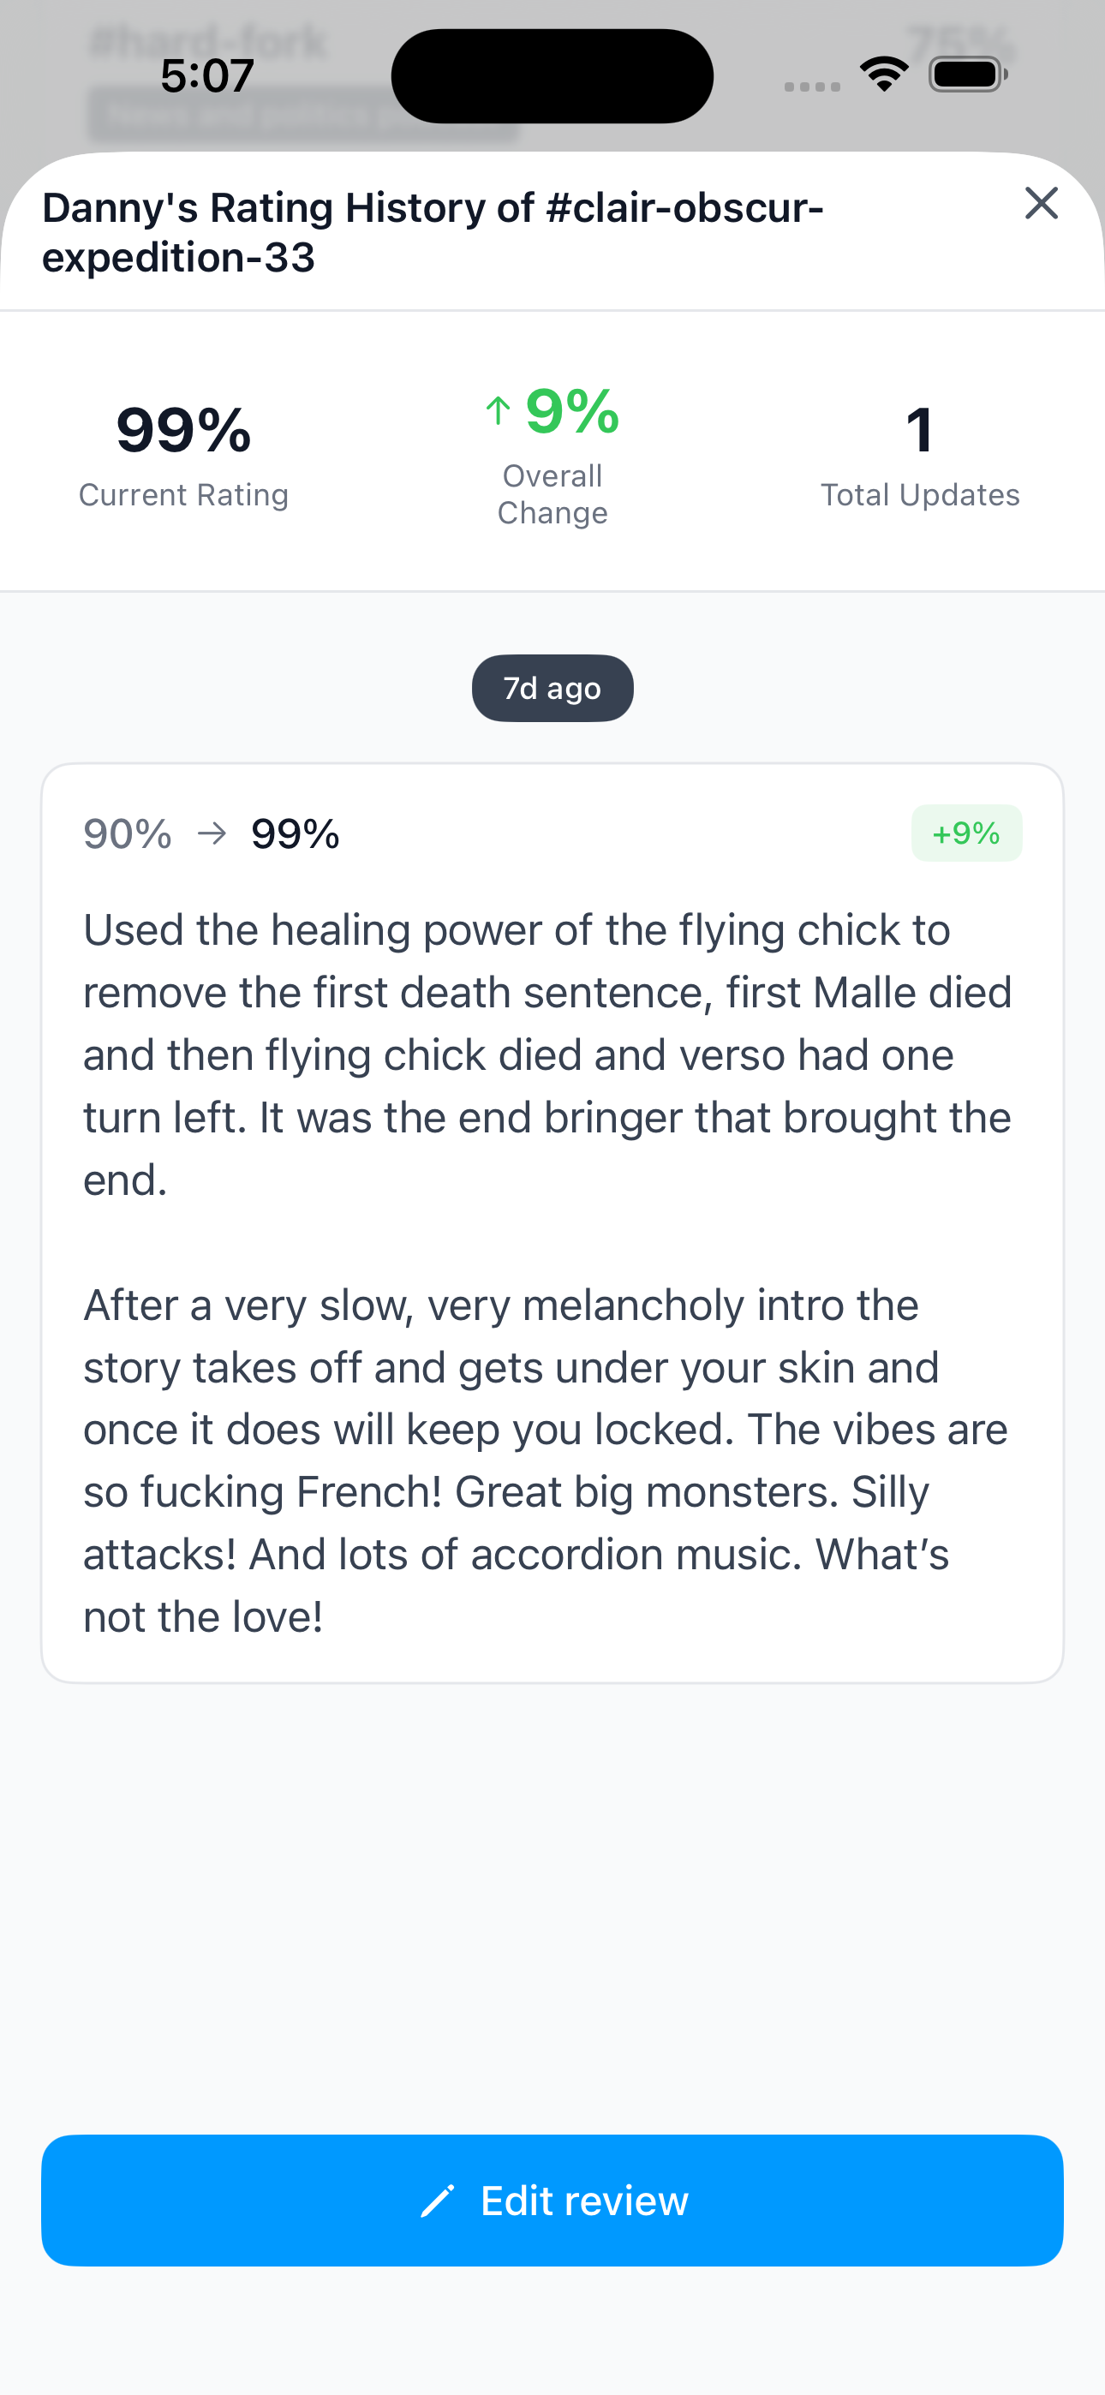Tap the Edit review button
The width and height of the screenshot is (1105, 2395).
552,2200
